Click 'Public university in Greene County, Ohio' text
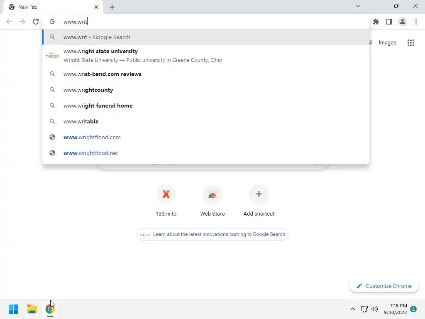This screenshot has width=425, height=319. (174, 60)
